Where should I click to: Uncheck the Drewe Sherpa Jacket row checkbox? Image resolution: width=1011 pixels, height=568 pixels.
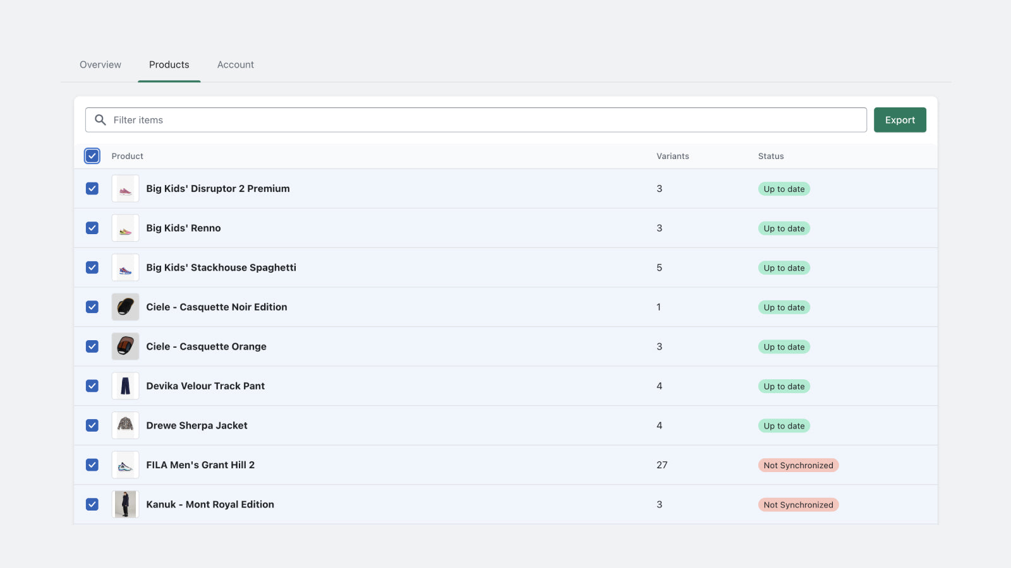(x=92, y=425)
